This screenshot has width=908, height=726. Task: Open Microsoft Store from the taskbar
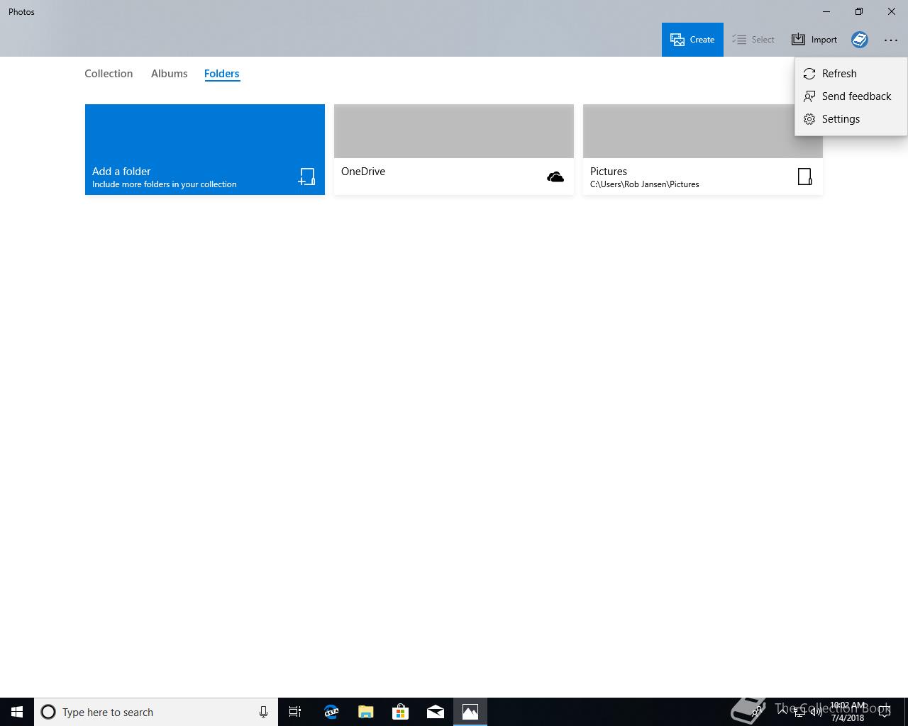(x=401, y=712)
